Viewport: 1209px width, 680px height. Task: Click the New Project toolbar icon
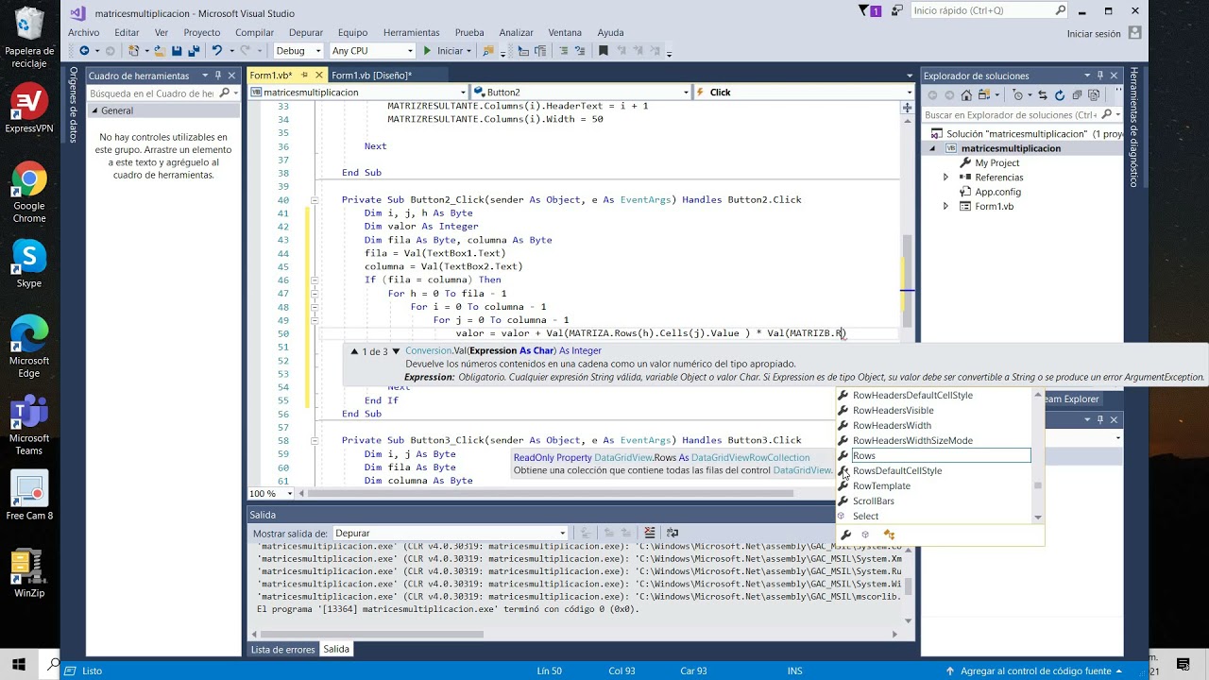pos(134,51)
